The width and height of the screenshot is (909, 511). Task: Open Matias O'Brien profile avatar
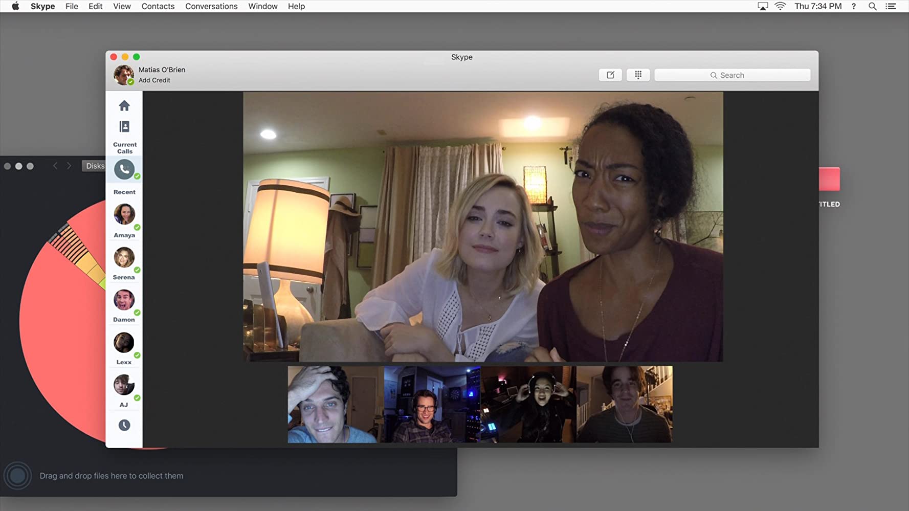[123, 75]
